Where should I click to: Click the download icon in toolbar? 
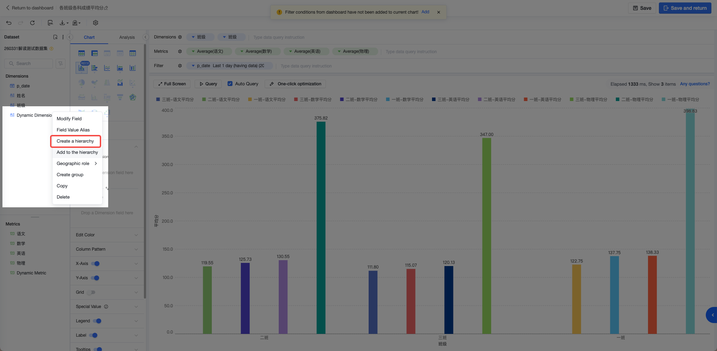pyautogui.click(x=62, y=23)
